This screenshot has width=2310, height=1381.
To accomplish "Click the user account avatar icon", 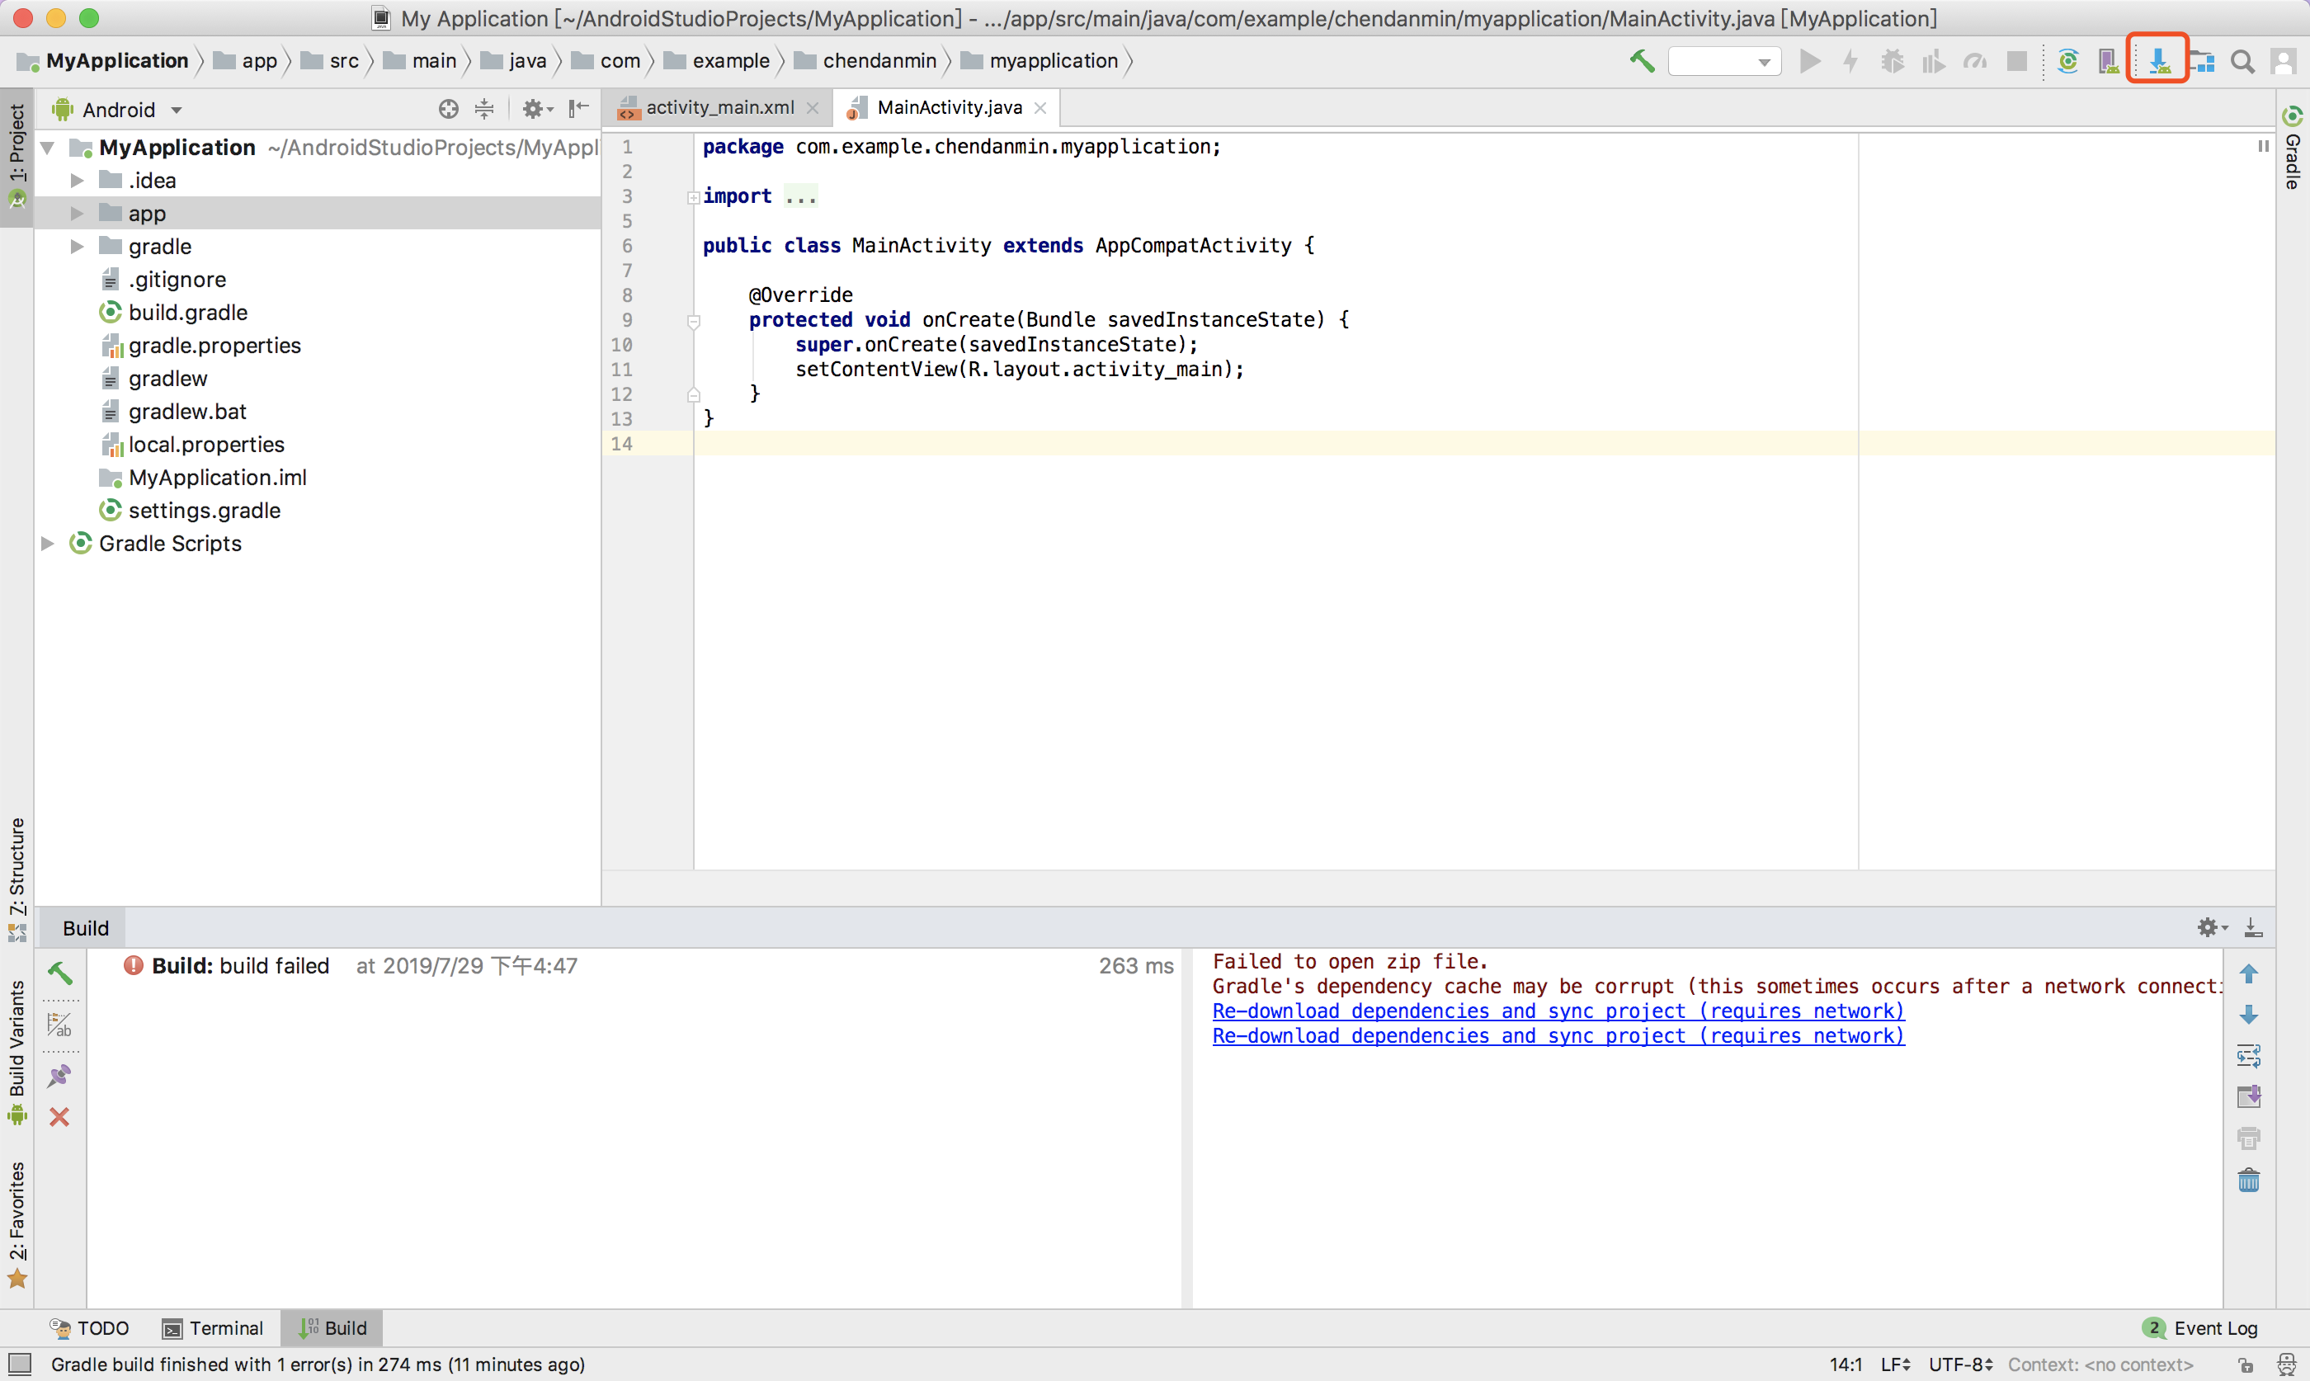I will (x=2284, y=61).
